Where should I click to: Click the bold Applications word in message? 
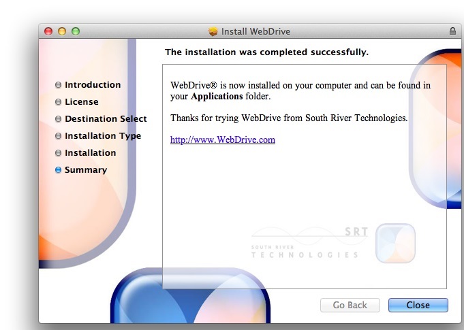(x=217, y=97)
